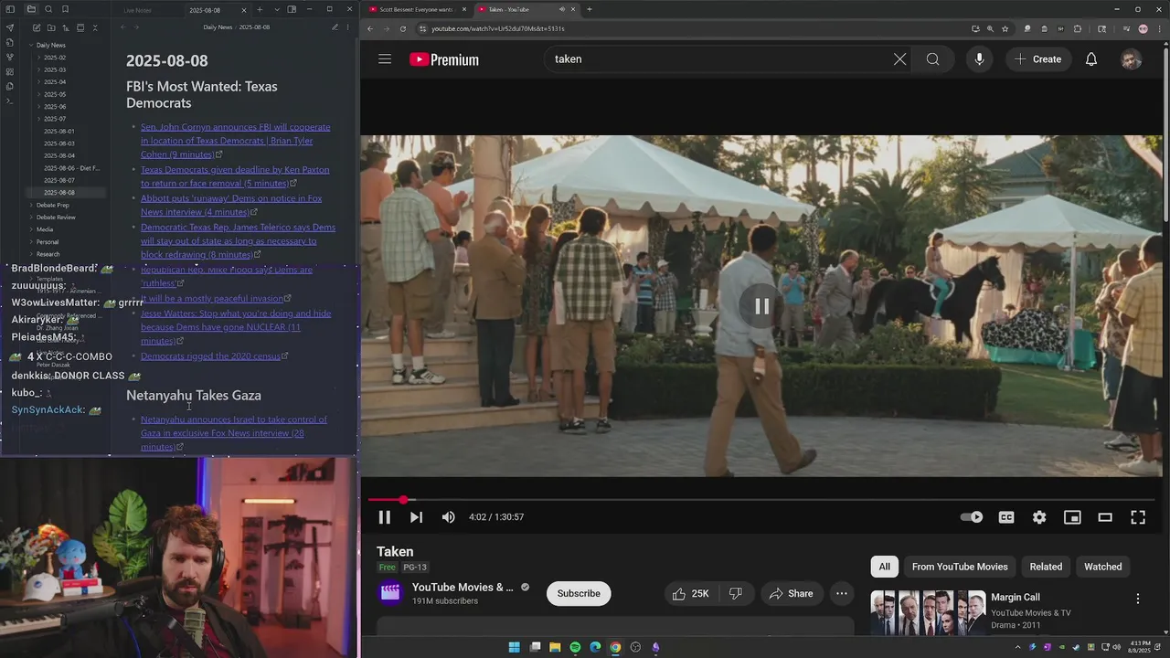Select the All filter chip
The height and width of the screenshot is (658, 1170).
click(884, 567)
